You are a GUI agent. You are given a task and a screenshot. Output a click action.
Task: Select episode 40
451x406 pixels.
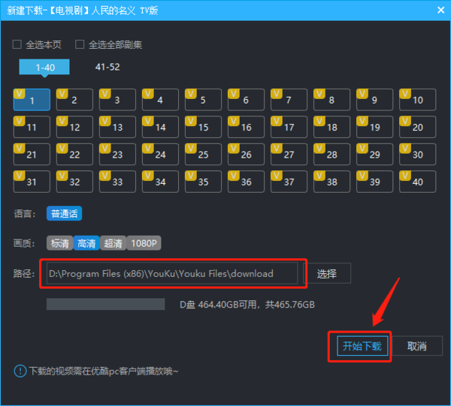click(x=417, y=182)
